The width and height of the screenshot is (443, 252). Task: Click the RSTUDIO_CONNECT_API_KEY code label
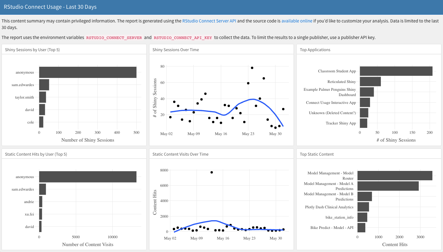pyautogui.click(x=183, y=38)
